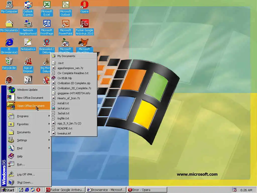Viewport: 257px width, 193px height.
Task: Open My Computer desktop icon
Action: 9,7
